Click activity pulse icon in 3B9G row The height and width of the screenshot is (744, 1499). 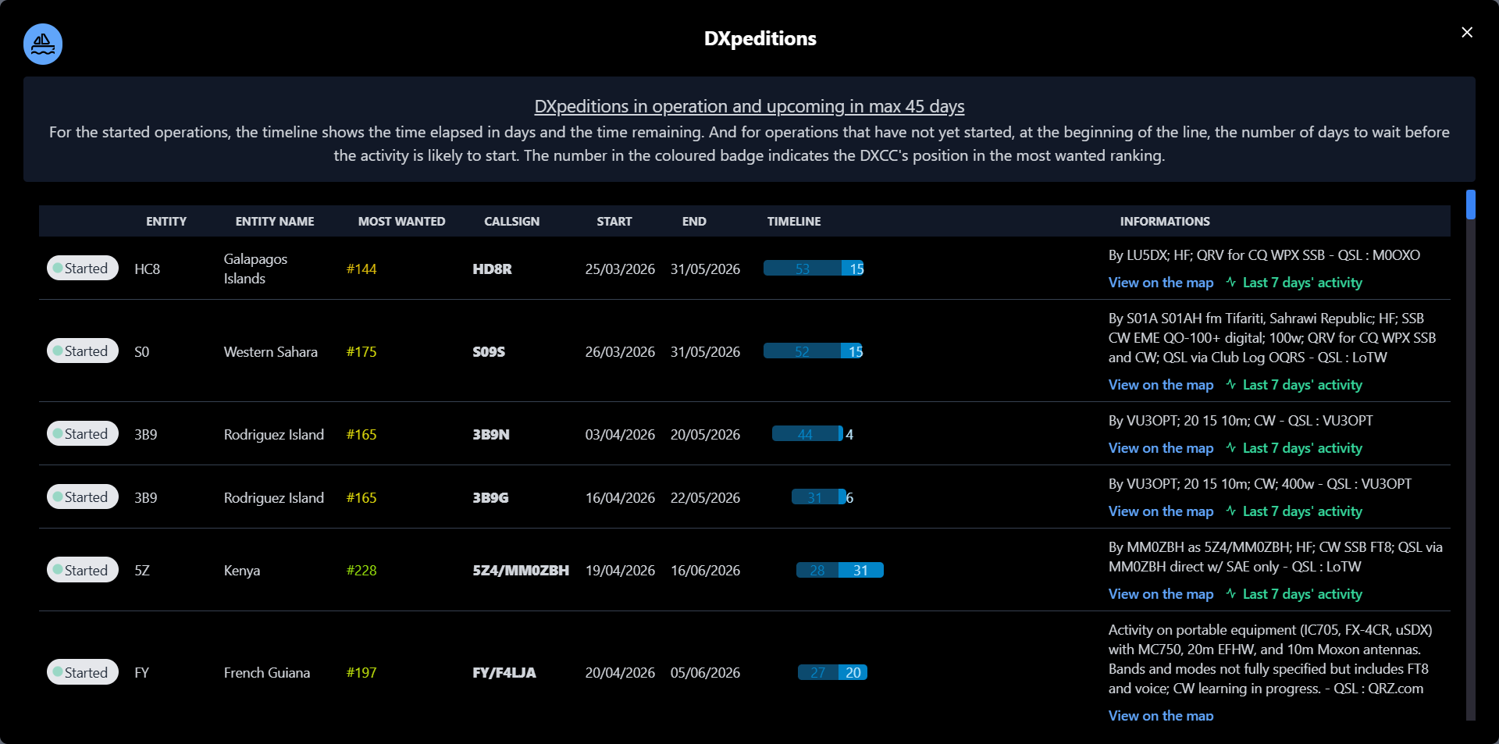click(x=1231, y=511)
